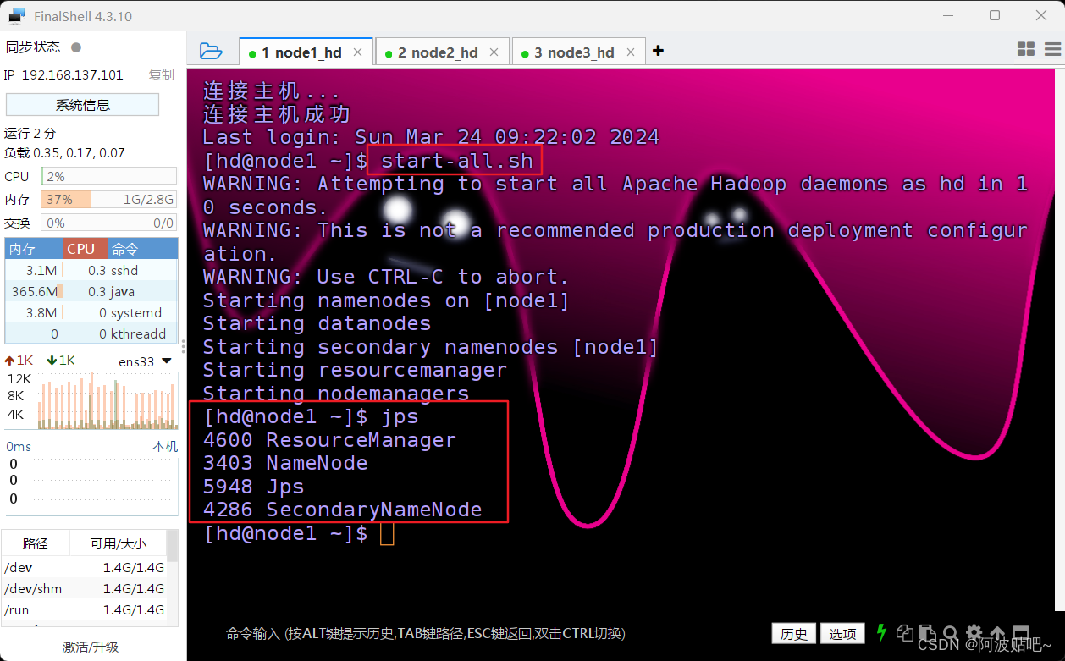Select the systemd process row
This screenshot has height=661, width=1065.
point(91,312)
